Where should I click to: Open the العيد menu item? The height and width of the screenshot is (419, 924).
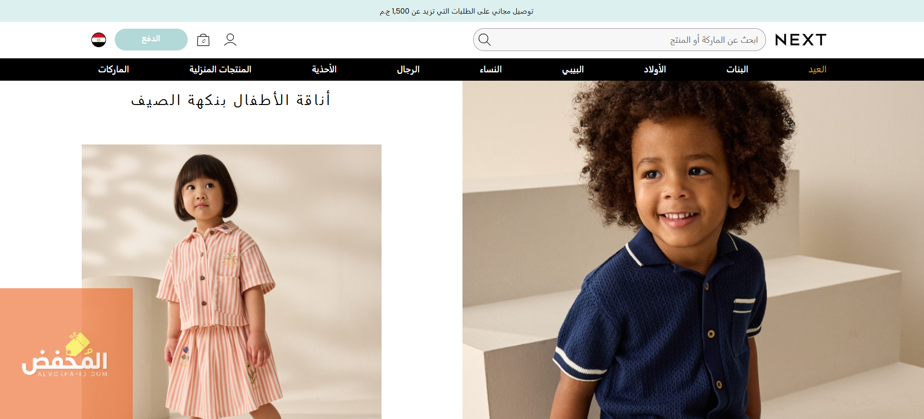(817, 70)
